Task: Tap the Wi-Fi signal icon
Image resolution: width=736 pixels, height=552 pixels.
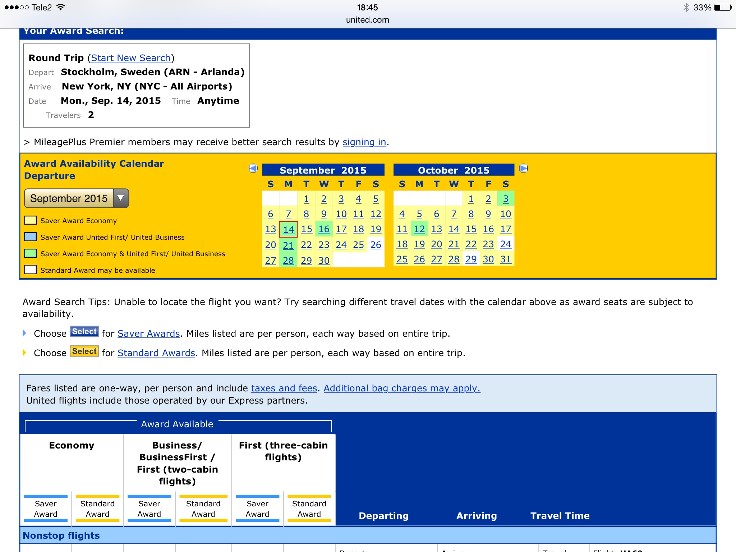Action: tap(61, 7)
